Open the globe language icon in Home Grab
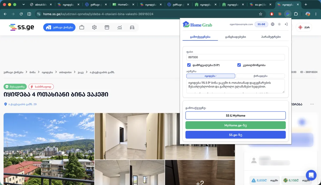 click(x=273, y=24)
